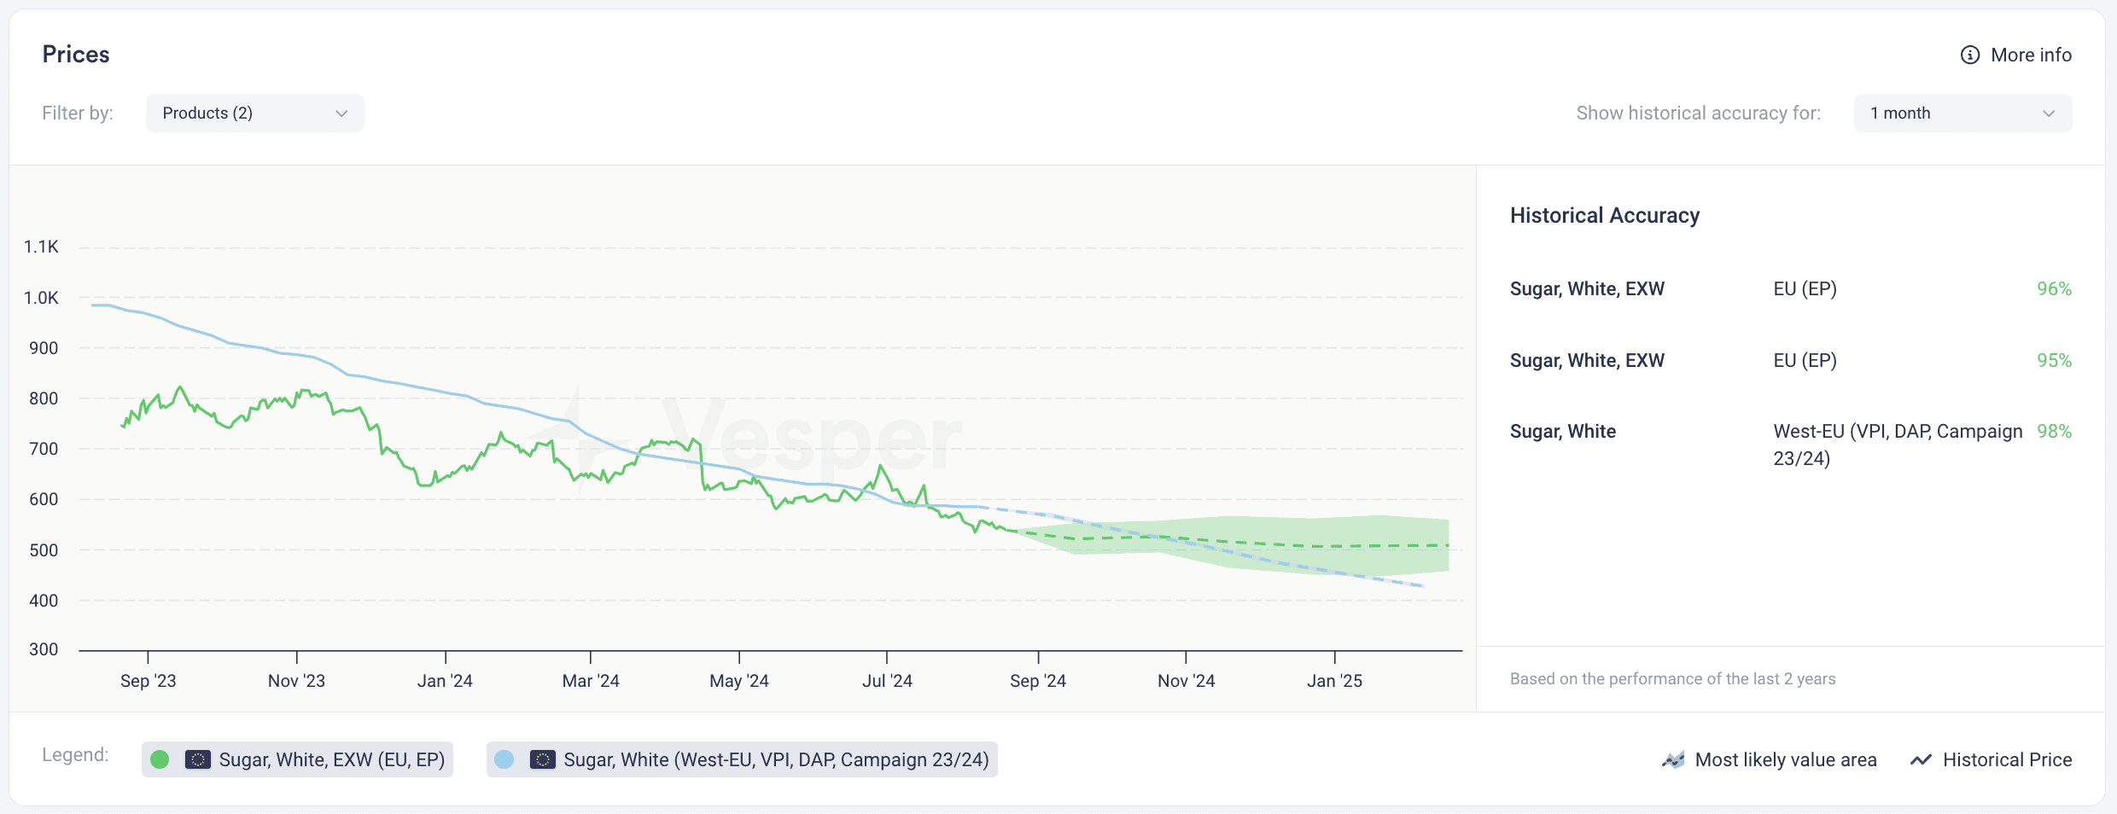This screenshot has height=814, width=2117.
Task: Click the Historical Price line icon
Action: pos(1921,759)
